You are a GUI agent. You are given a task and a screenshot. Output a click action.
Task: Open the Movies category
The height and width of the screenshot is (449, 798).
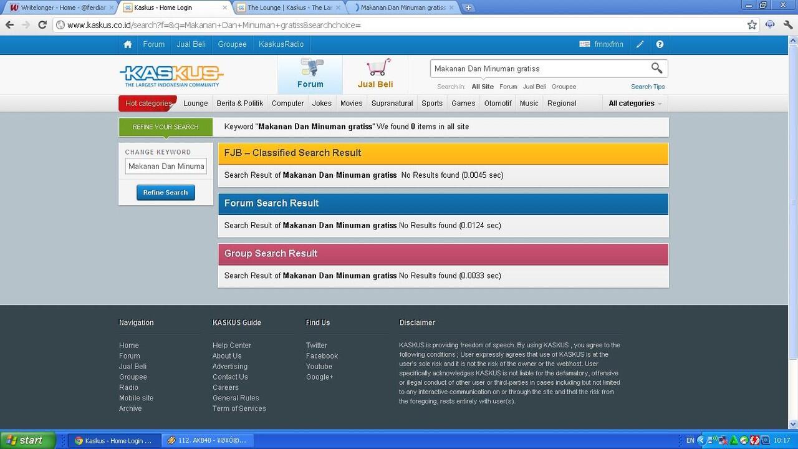(352, 104)
